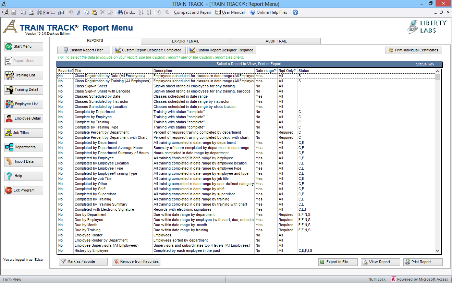
Task: Open Import Data from sidebar
Action: pos(24,162)
